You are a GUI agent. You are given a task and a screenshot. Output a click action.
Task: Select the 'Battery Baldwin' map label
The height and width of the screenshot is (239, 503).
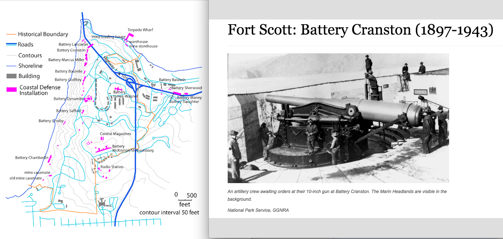pos(172,79)
